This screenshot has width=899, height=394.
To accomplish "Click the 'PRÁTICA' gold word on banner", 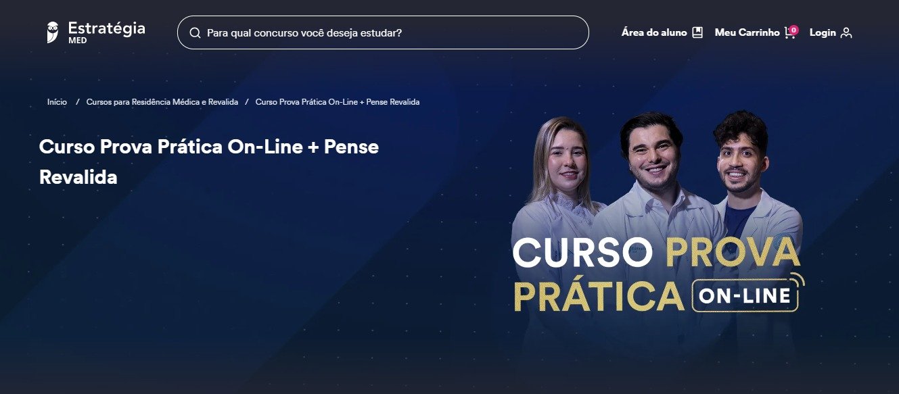I will [598, 296].
